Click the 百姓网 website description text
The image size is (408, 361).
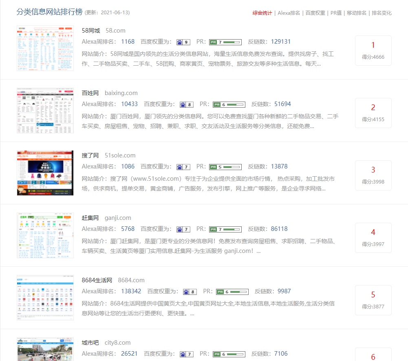210,121
